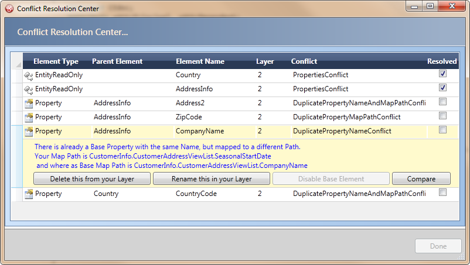Click the grid select-all corner cell

point(16,61)
